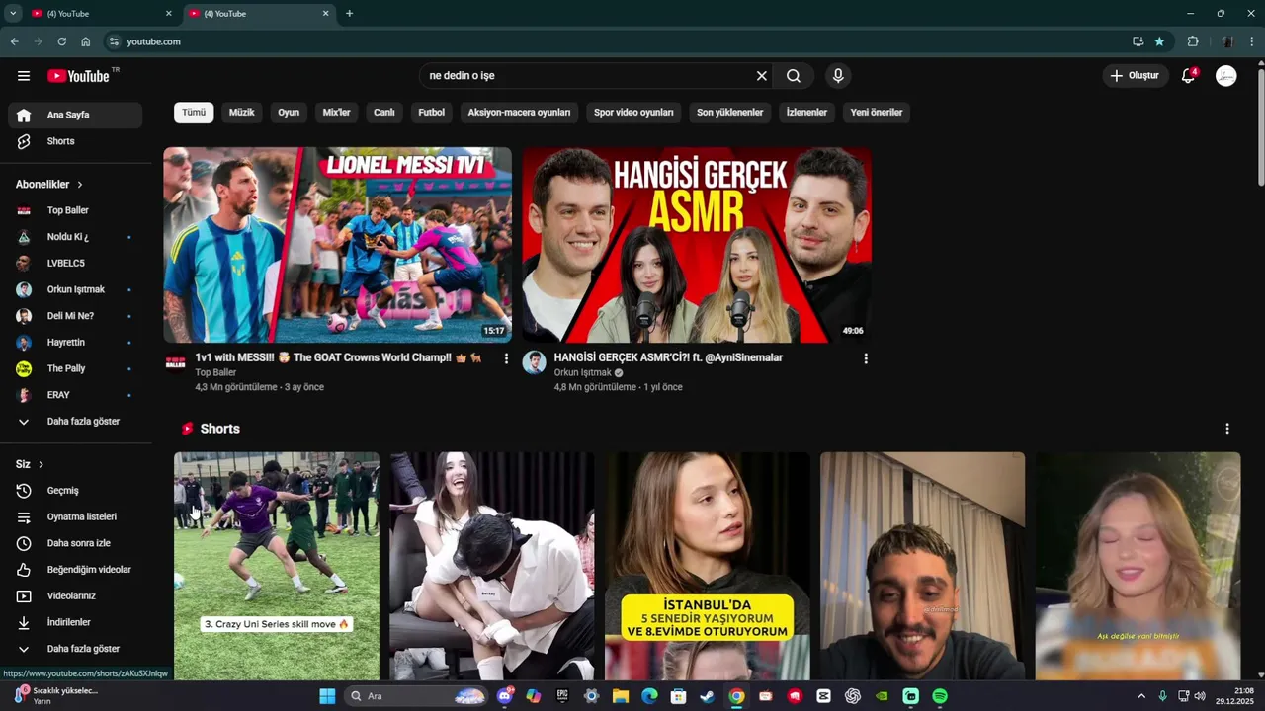Open Hayrettin subscription in sidebar

[75, 343]
